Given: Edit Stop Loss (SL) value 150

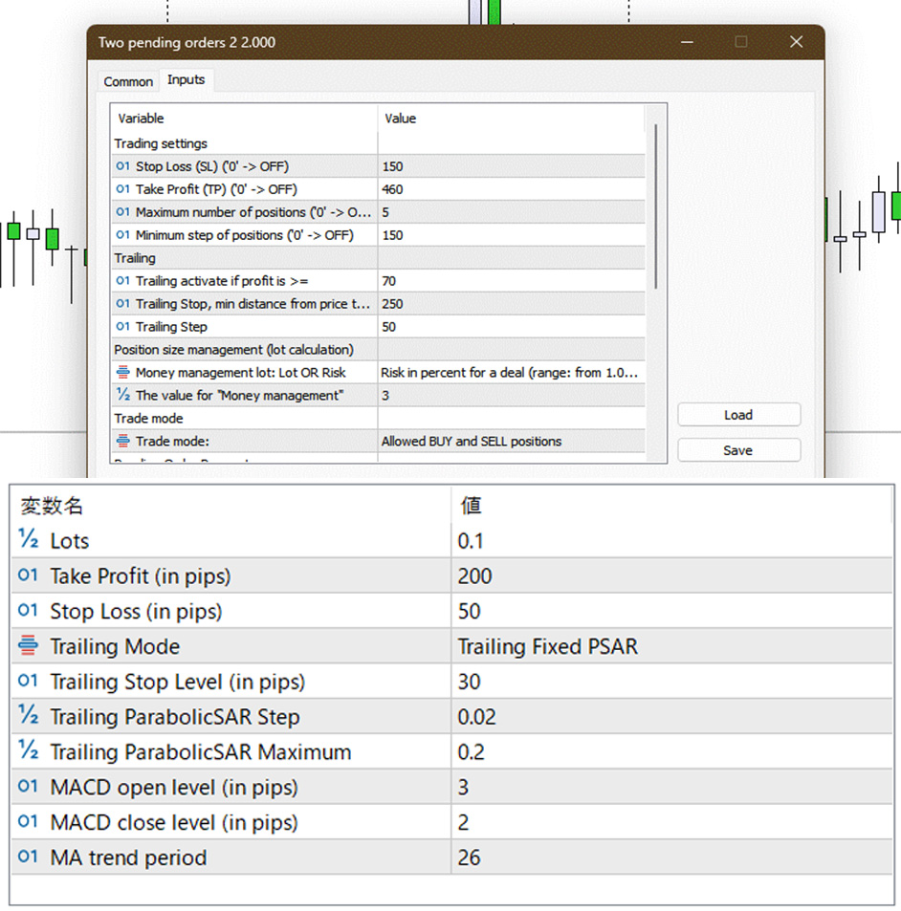Looking at the screenshot, I should pyautogui.click(x=512, y=166).
